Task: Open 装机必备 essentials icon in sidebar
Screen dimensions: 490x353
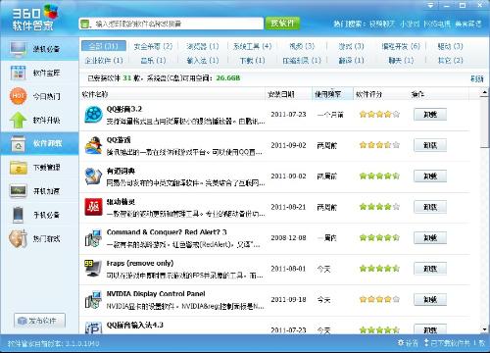Action: point(18,49)
